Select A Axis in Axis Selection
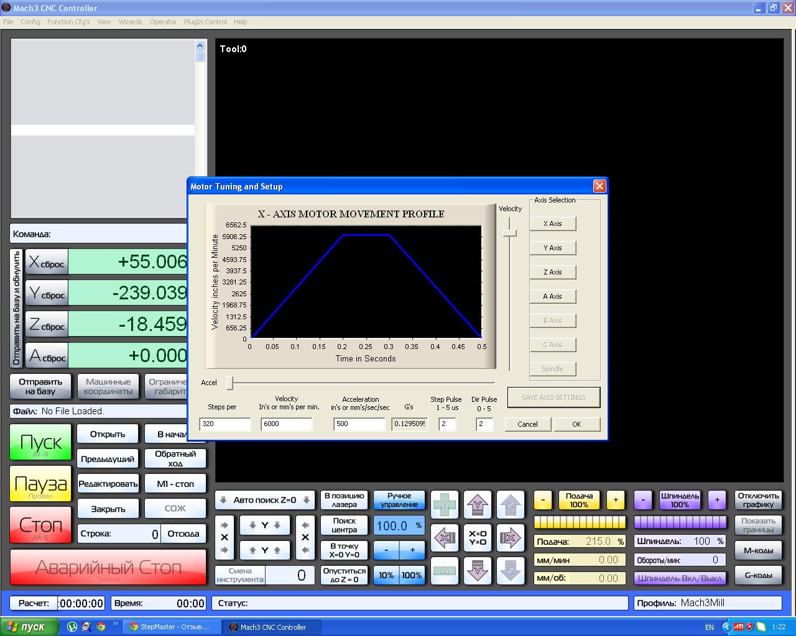 [x=553, y=296]
